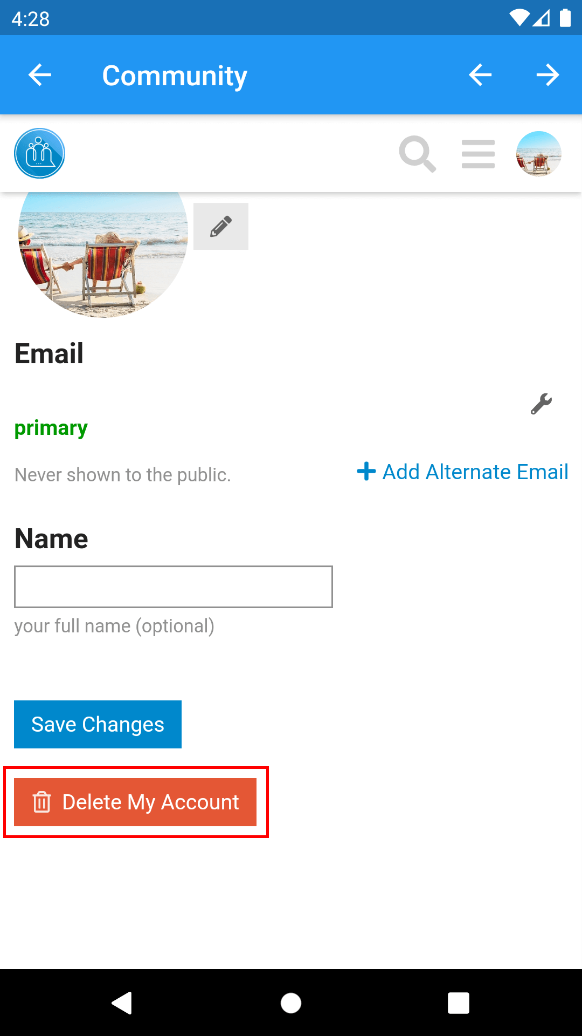Click the Add Alternate Email link
This screenshot has width=582, height=1036.
(462, 472)
